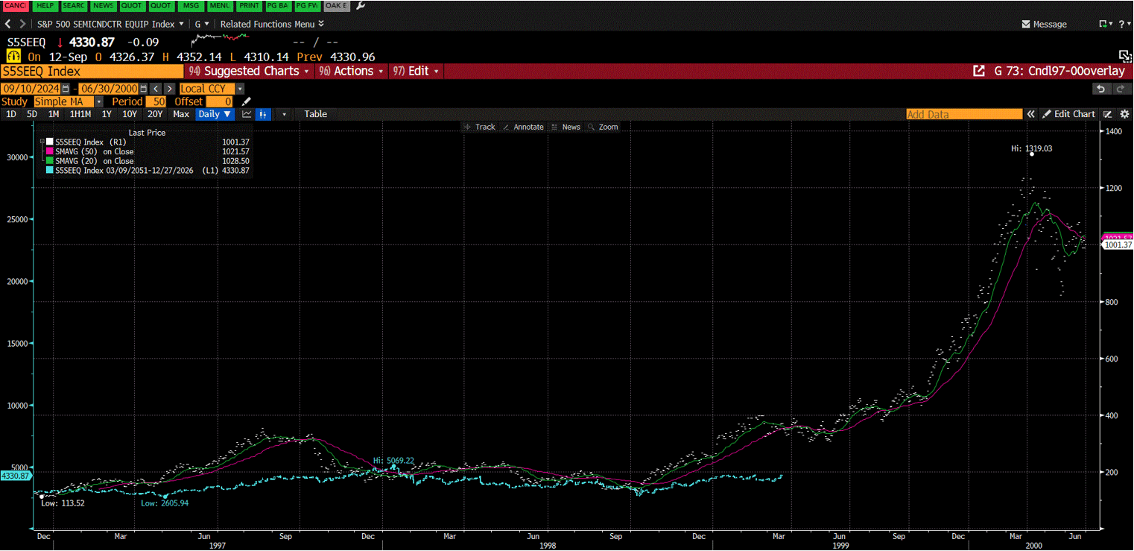The image size is (1134, 551).
Task: Select the candlestick chart type icon
Action: [262, 114]
